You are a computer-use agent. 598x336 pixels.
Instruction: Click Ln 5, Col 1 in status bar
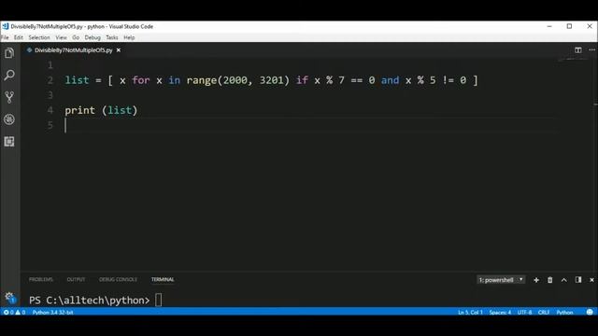tap(470, 312)
